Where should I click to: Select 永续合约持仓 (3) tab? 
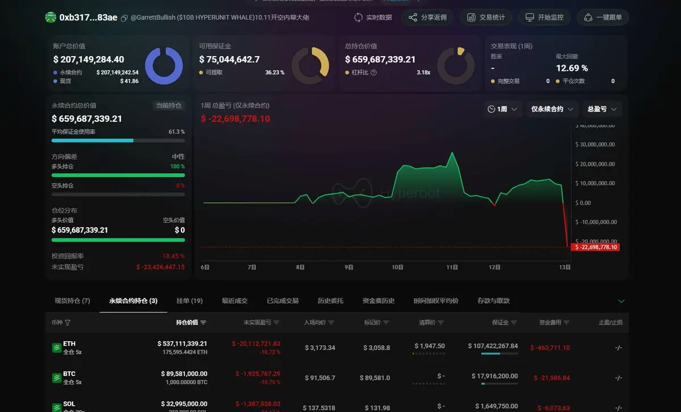click(133, 301)
